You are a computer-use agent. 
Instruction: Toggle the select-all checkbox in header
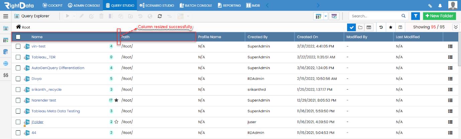click(18, 37)
